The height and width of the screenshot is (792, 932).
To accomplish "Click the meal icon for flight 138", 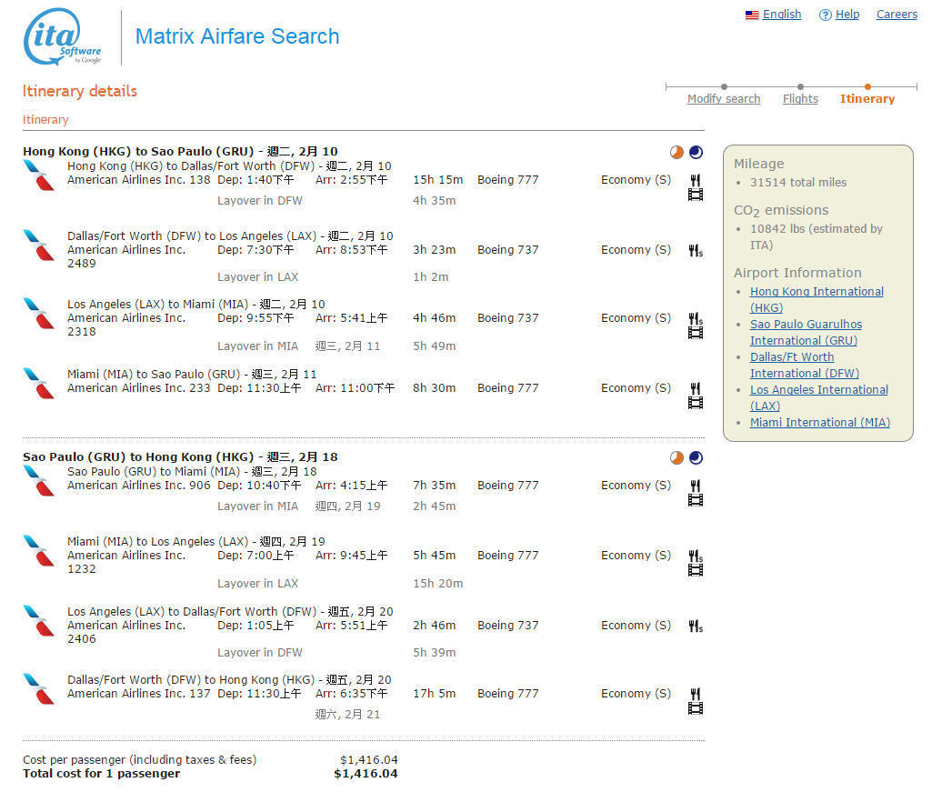I will pyautogui.click(x=695, y=180).
